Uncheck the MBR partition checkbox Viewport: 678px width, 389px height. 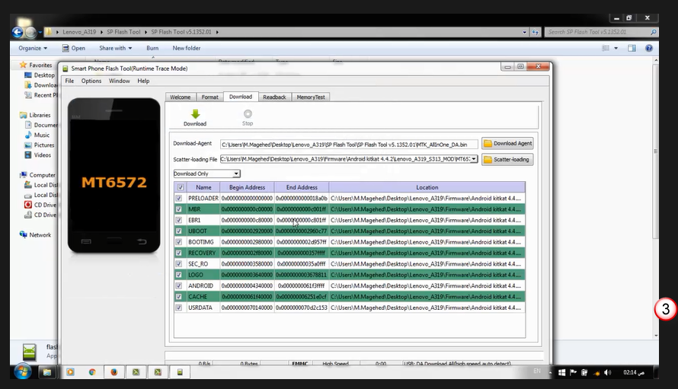coord(178,209)
